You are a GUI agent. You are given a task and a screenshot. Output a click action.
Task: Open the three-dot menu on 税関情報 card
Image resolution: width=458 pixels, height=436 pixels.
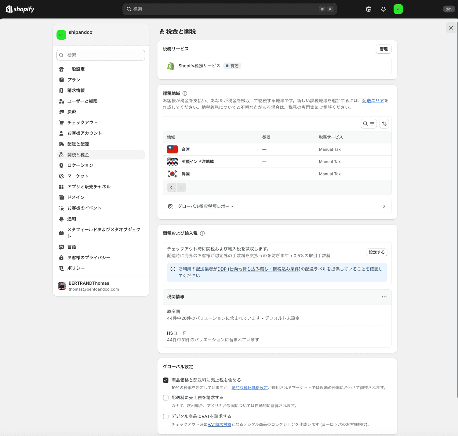coord(384,297)
